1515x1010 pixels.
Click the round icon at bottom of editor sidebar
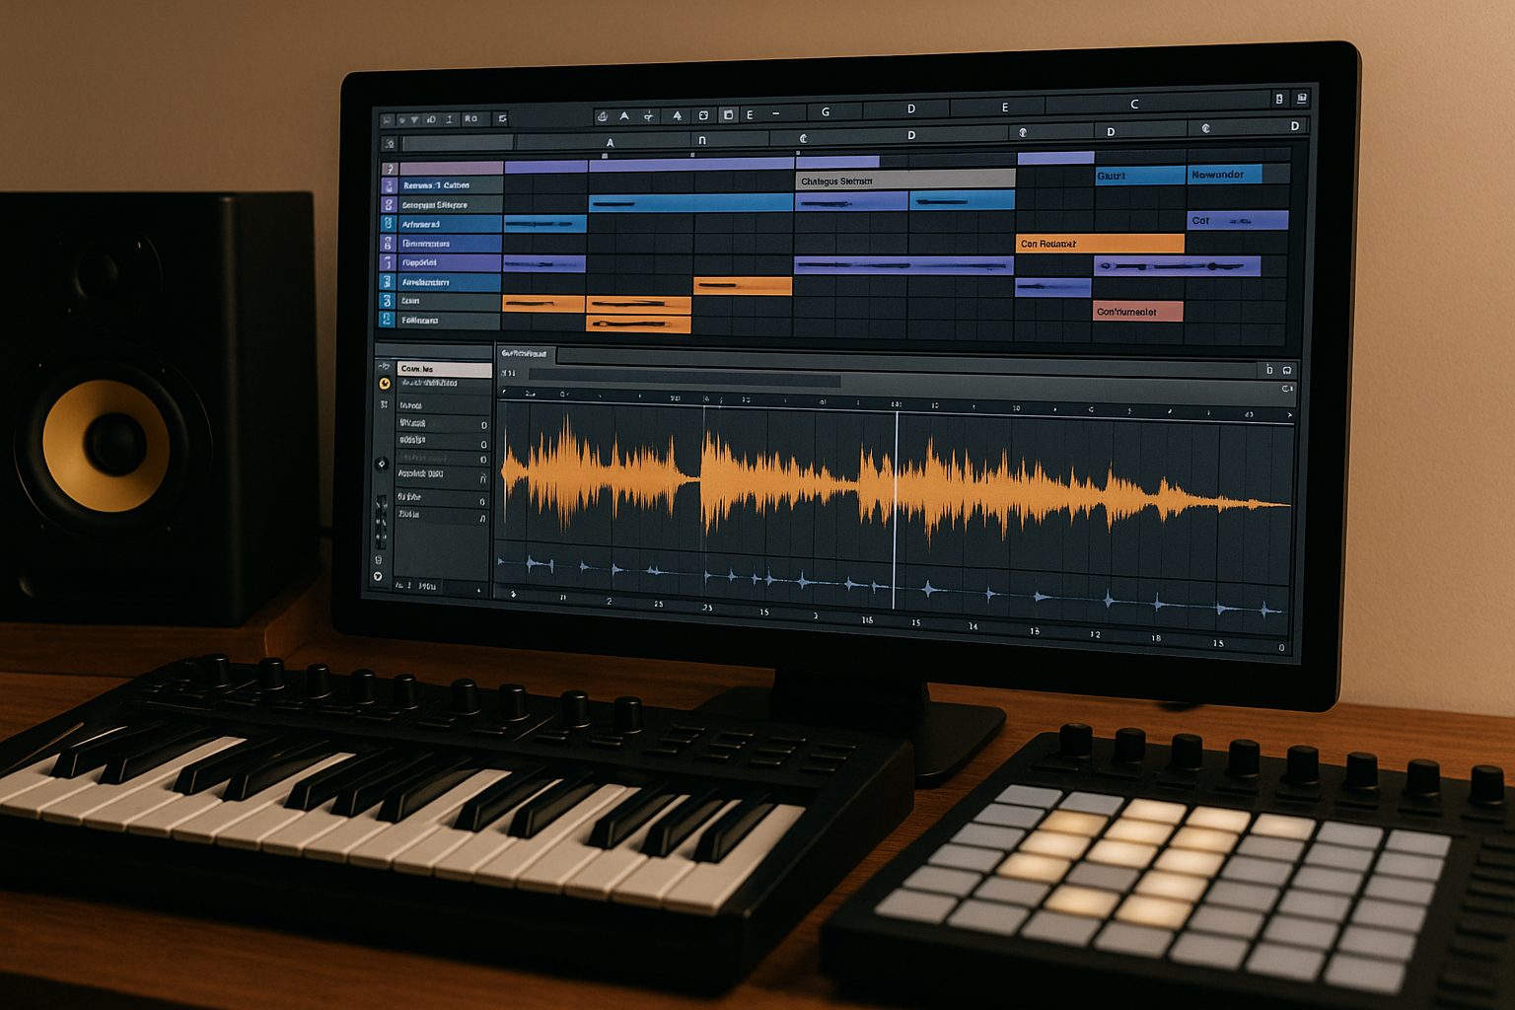377,576
